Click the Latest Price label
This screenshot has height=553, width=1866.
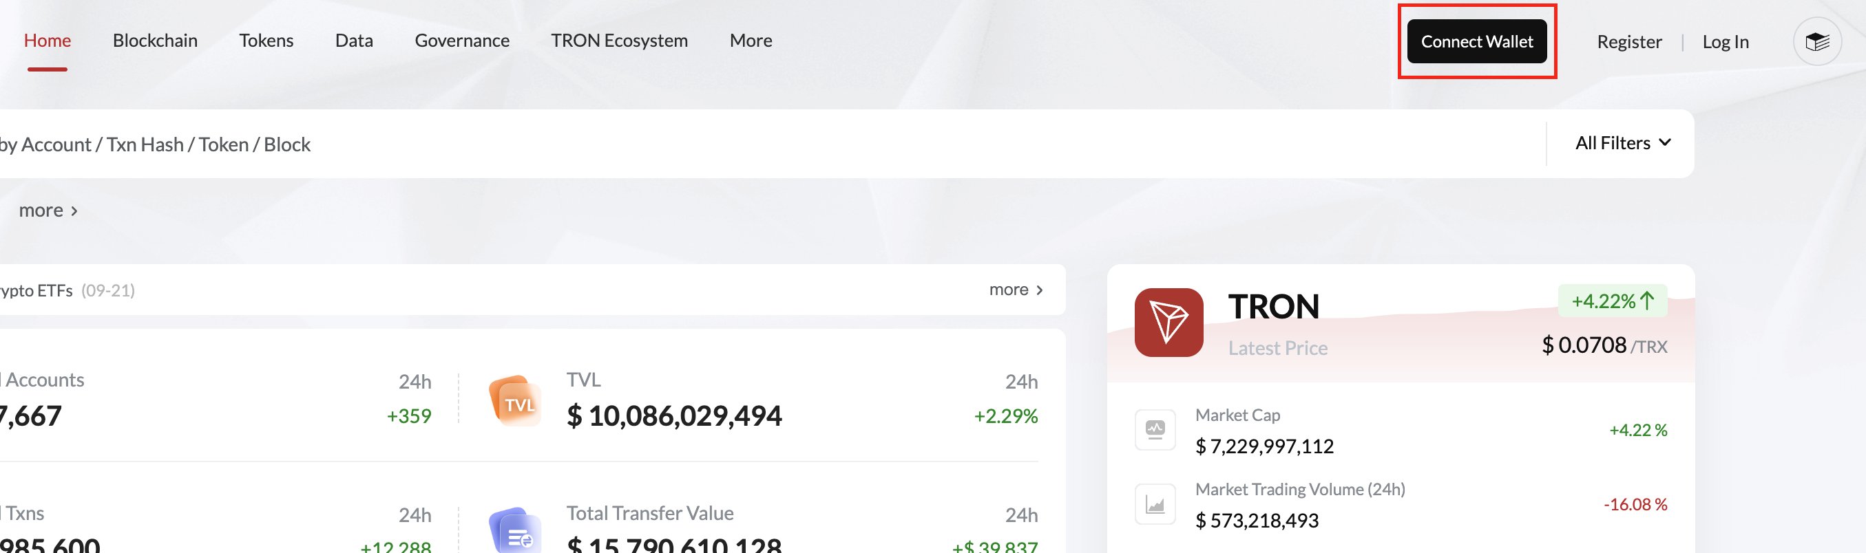click(x=1277, y=348)
